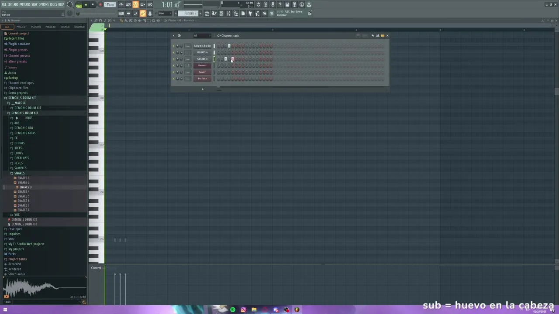
Task: Open the Playlist view icon
Action: 207,14
